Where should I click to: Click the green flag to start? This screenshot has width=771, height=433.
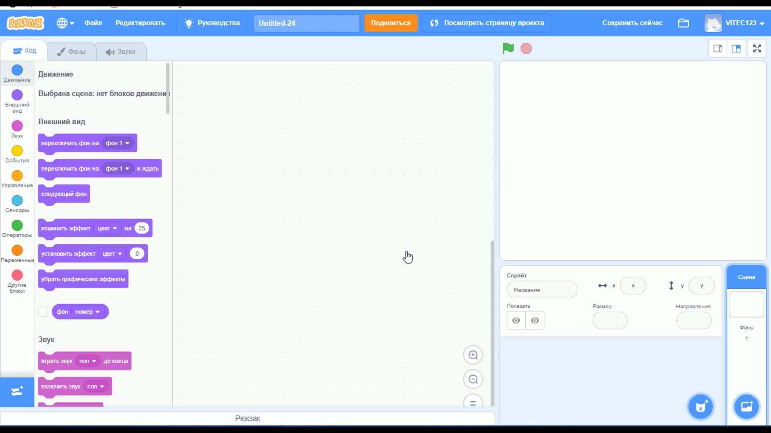click(508, 49)
